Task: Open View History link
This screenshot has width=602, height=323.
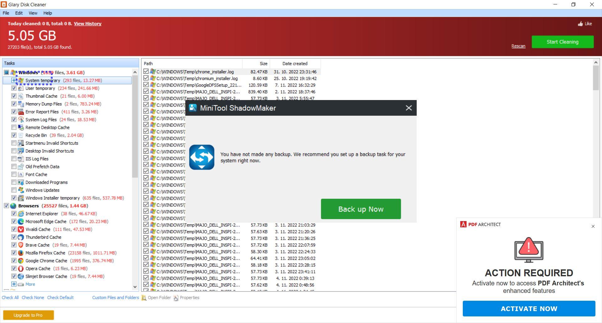Action: click(87, 24)
